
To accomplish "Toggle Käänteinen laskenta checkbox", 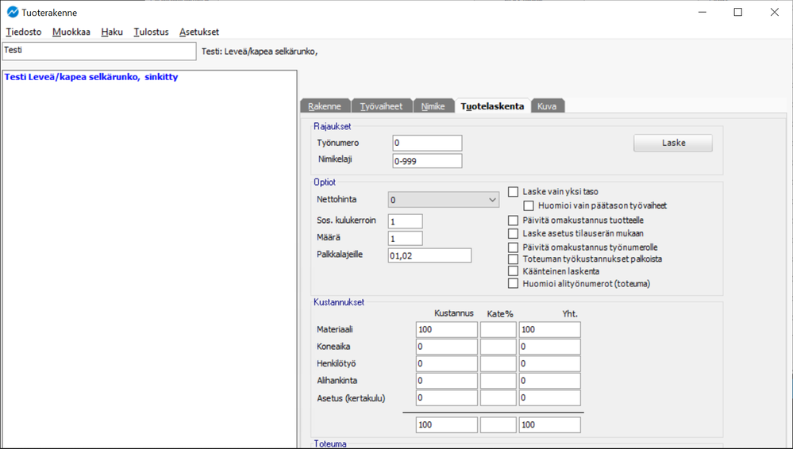I will tap(514, 271).
